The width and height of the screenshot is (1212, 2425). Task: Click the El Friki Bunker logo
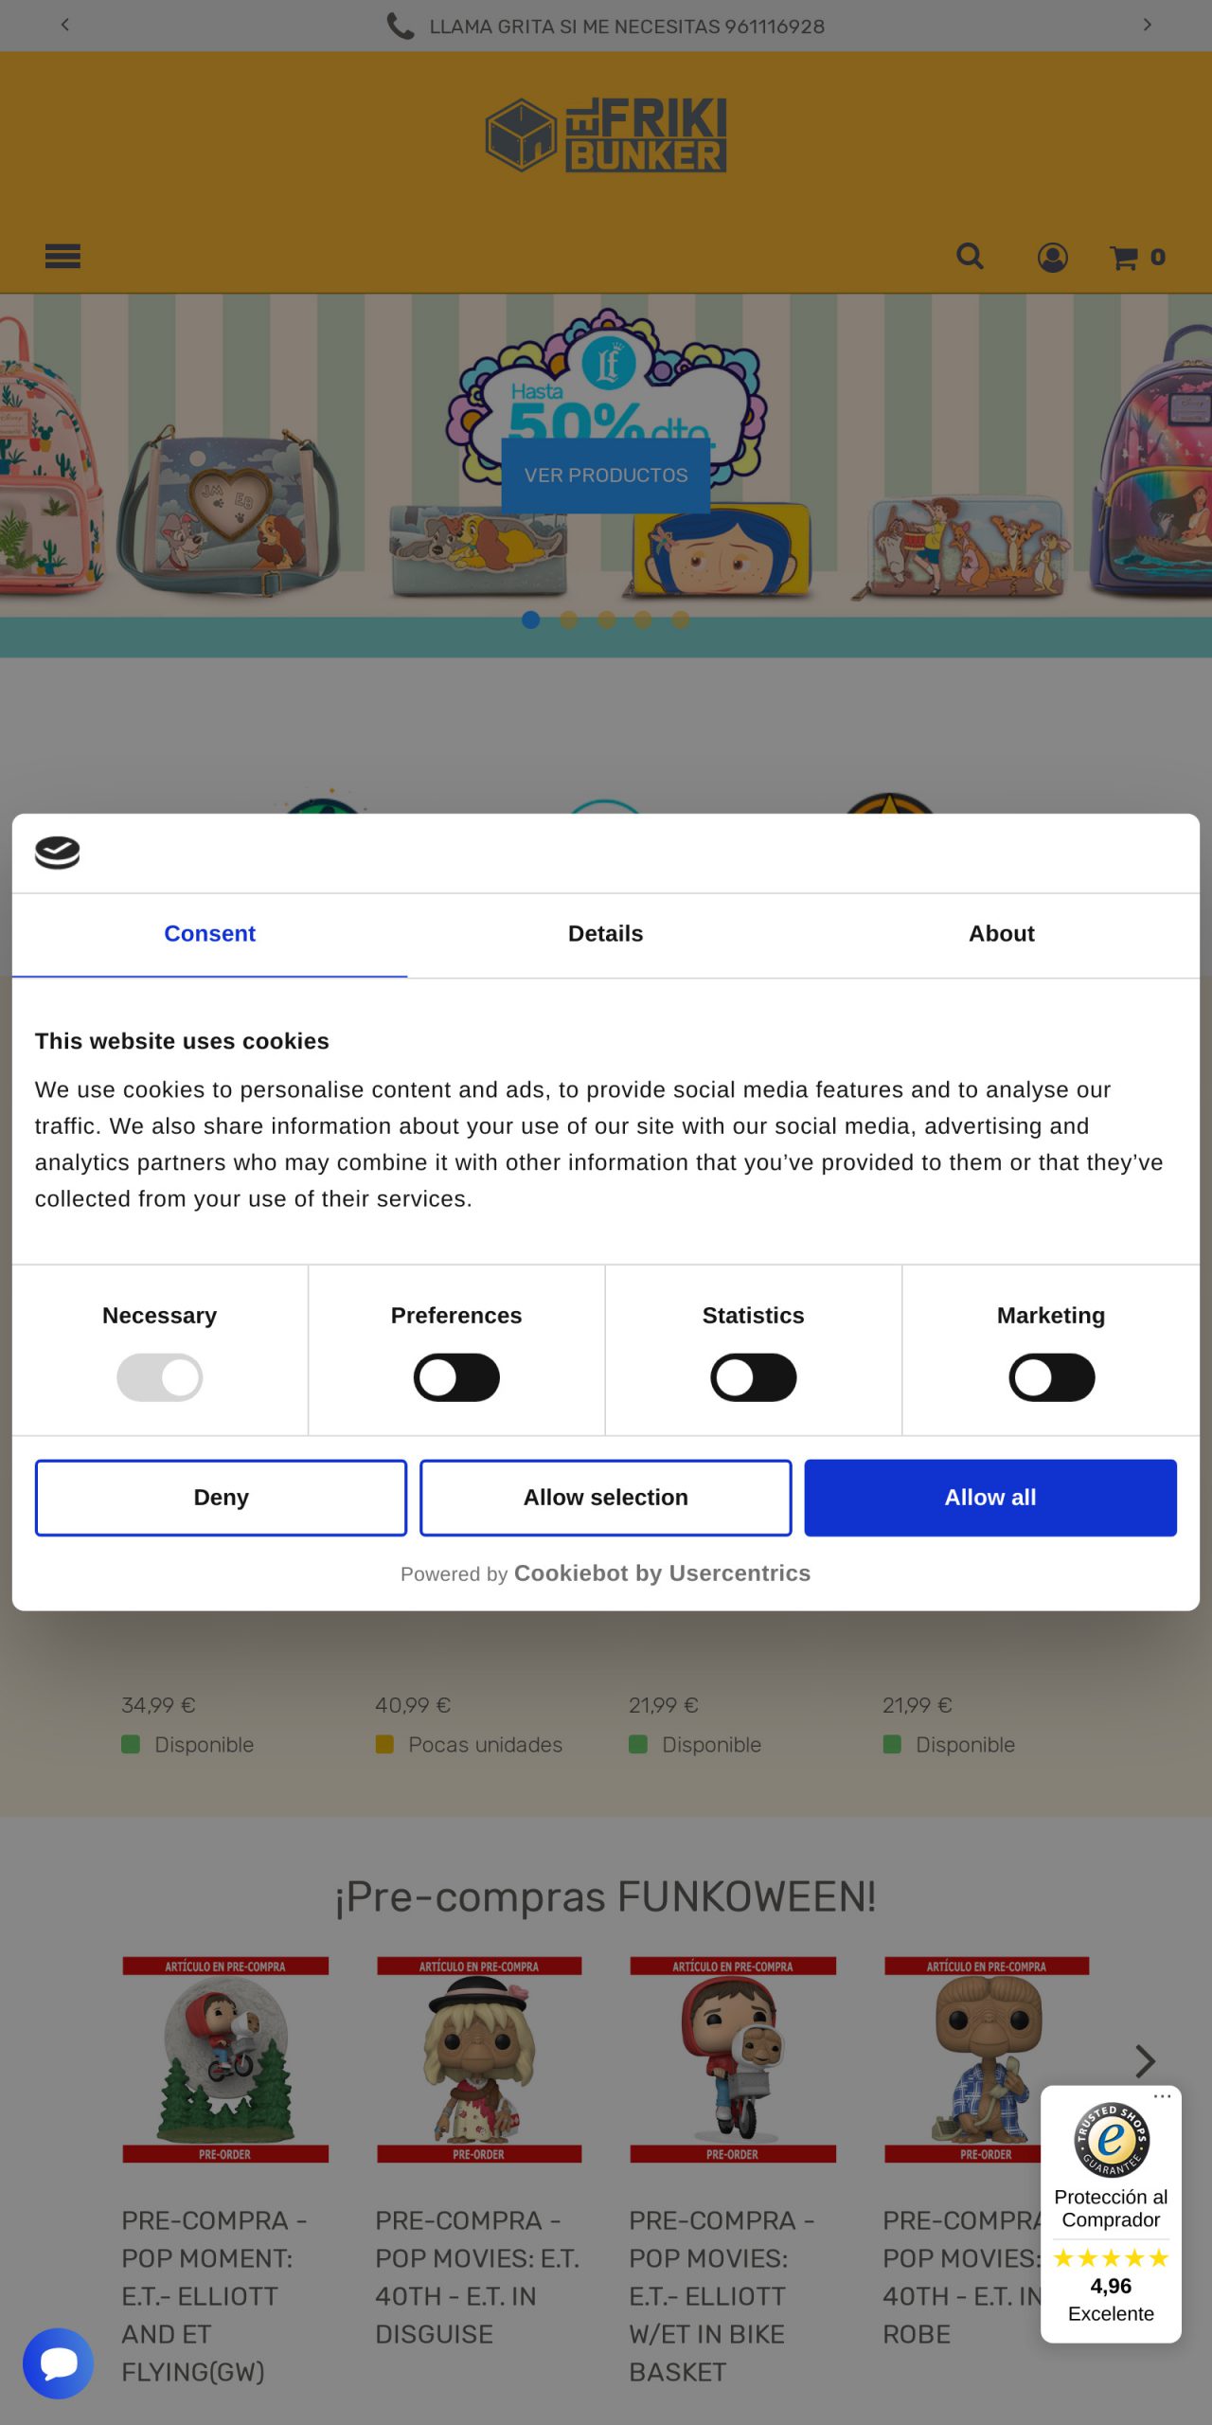point(606,135)
